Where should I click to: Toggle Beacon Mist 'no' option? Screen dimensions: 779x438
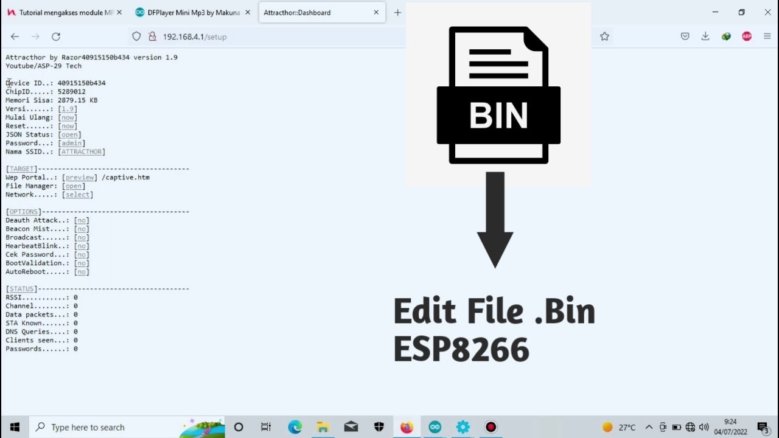(82, 229)
